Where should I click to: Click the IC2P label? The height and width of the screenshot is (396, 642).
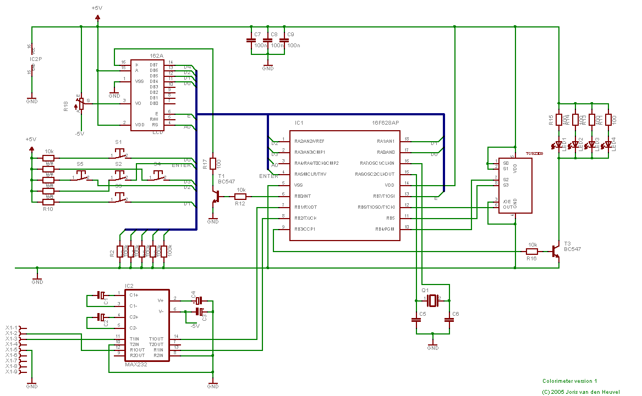click(x=36, y=59)
